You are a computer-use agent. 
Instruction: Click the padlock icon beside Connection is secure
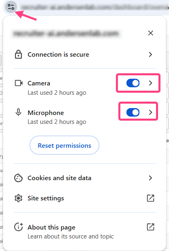tap(18, 54)
